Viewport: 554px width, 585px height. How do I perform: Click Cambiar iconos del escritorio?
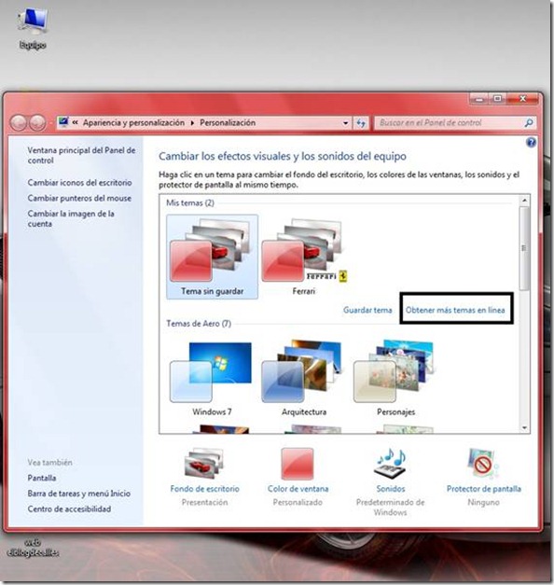pyautogui.click(x=79, y=183)
